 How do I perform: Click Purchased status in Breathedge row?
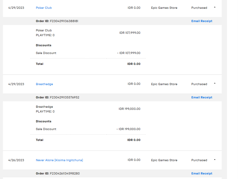click(x=199, y=84)
